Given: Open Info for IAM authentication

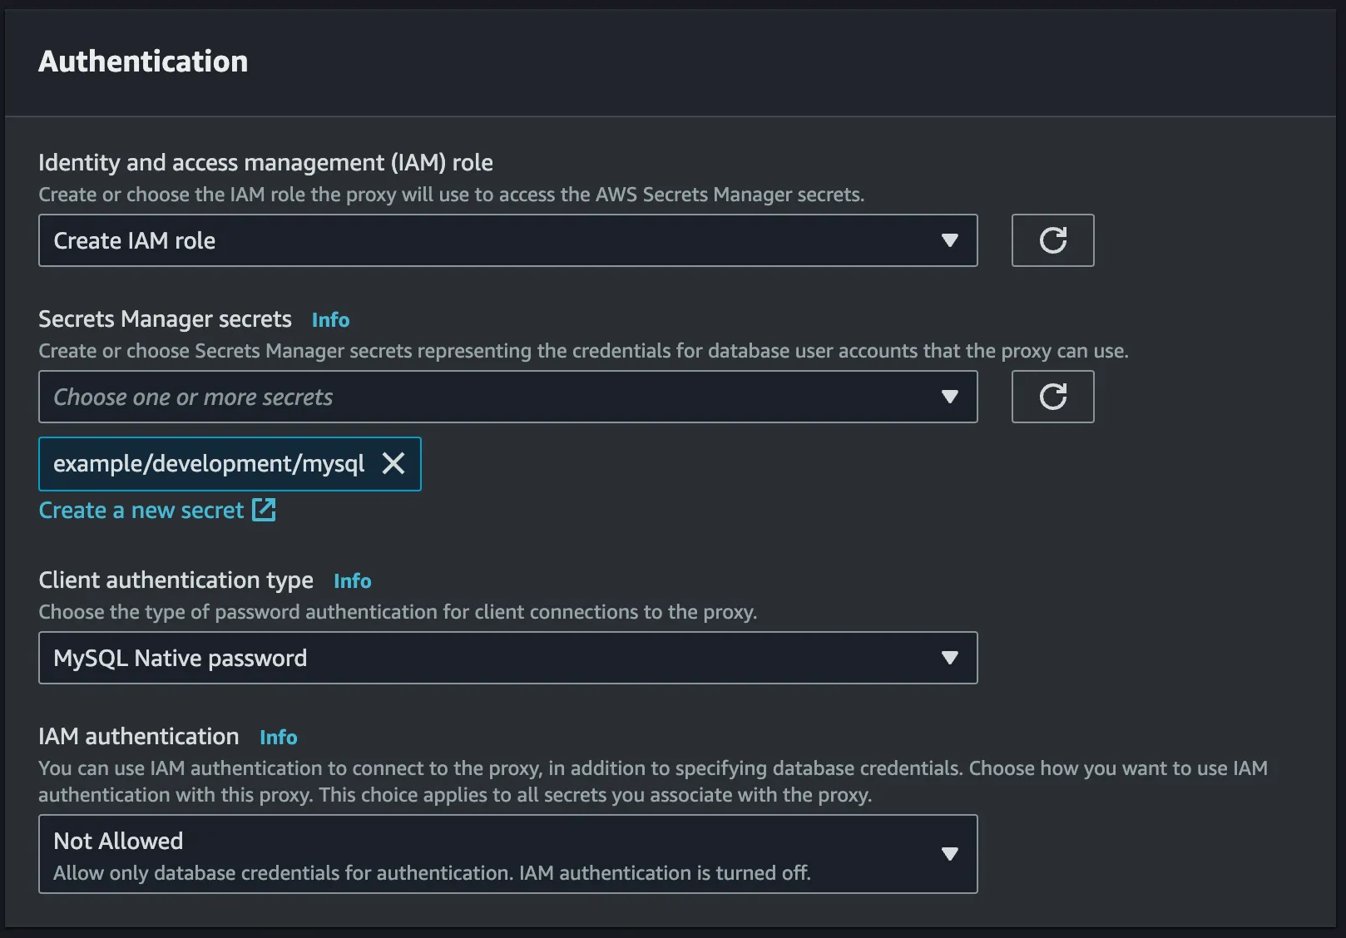Looking at the screenshot, I should pyautogui.click(x=278, y=738).
